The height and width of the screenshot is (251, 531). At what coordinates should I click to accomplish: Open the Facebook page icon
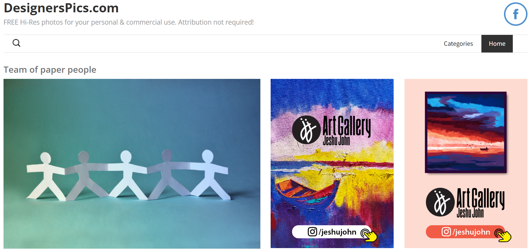pyautogui.click(x=515, y=14)
